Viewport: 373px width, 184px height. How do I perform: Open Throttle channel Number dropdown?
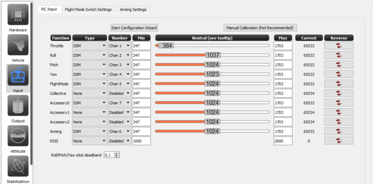[119, 46]
